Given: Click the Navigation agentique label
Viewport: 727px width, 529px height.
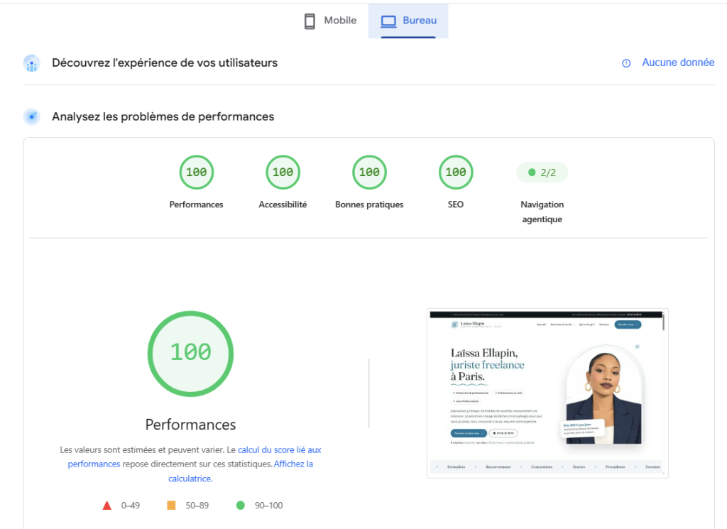Looking at the screenshot, I should [x=542, y=212].
